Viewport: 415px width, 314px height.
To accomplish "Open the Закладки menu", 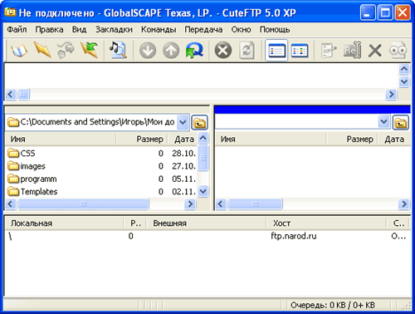I will [x=114, y=29].
